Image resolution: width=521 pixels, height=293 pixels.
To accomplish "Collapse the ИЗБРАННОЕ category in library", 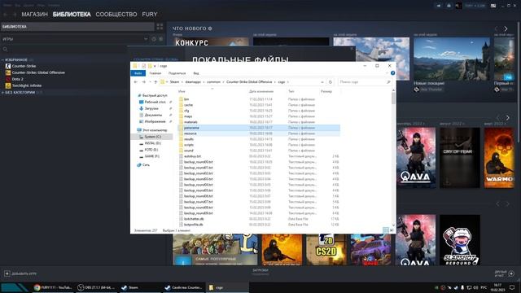I will (2, 59).
